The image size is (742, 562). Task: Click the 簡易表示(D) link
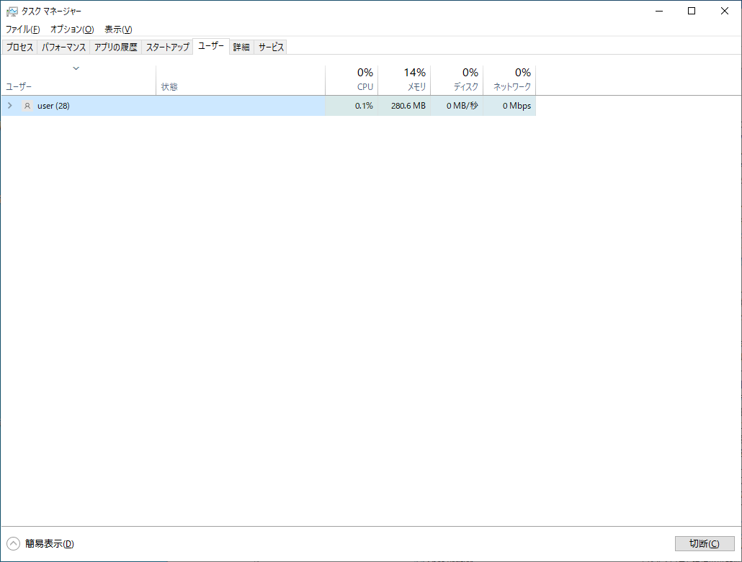(49, 544)
